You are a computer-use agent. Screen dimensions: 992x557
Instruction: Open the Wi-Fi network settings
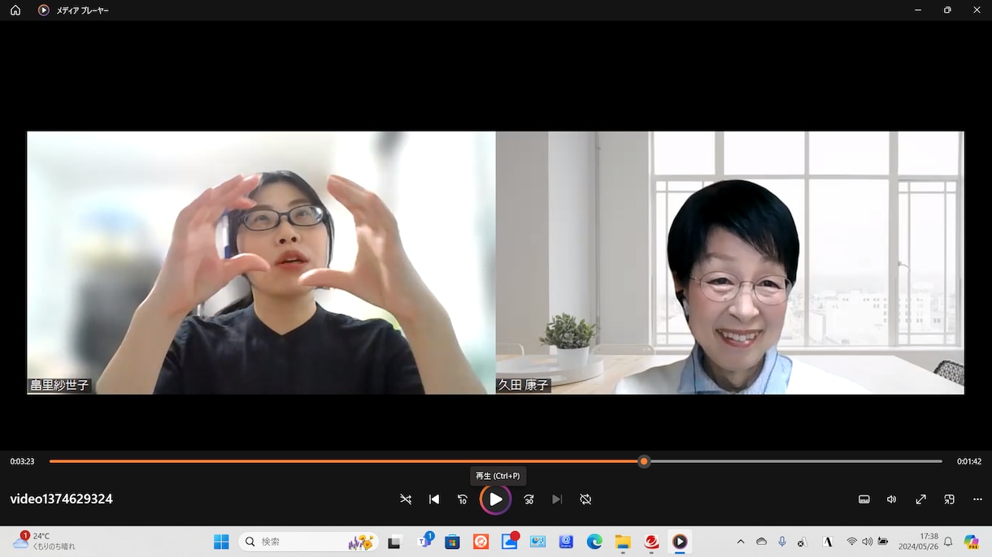(851, 542)
